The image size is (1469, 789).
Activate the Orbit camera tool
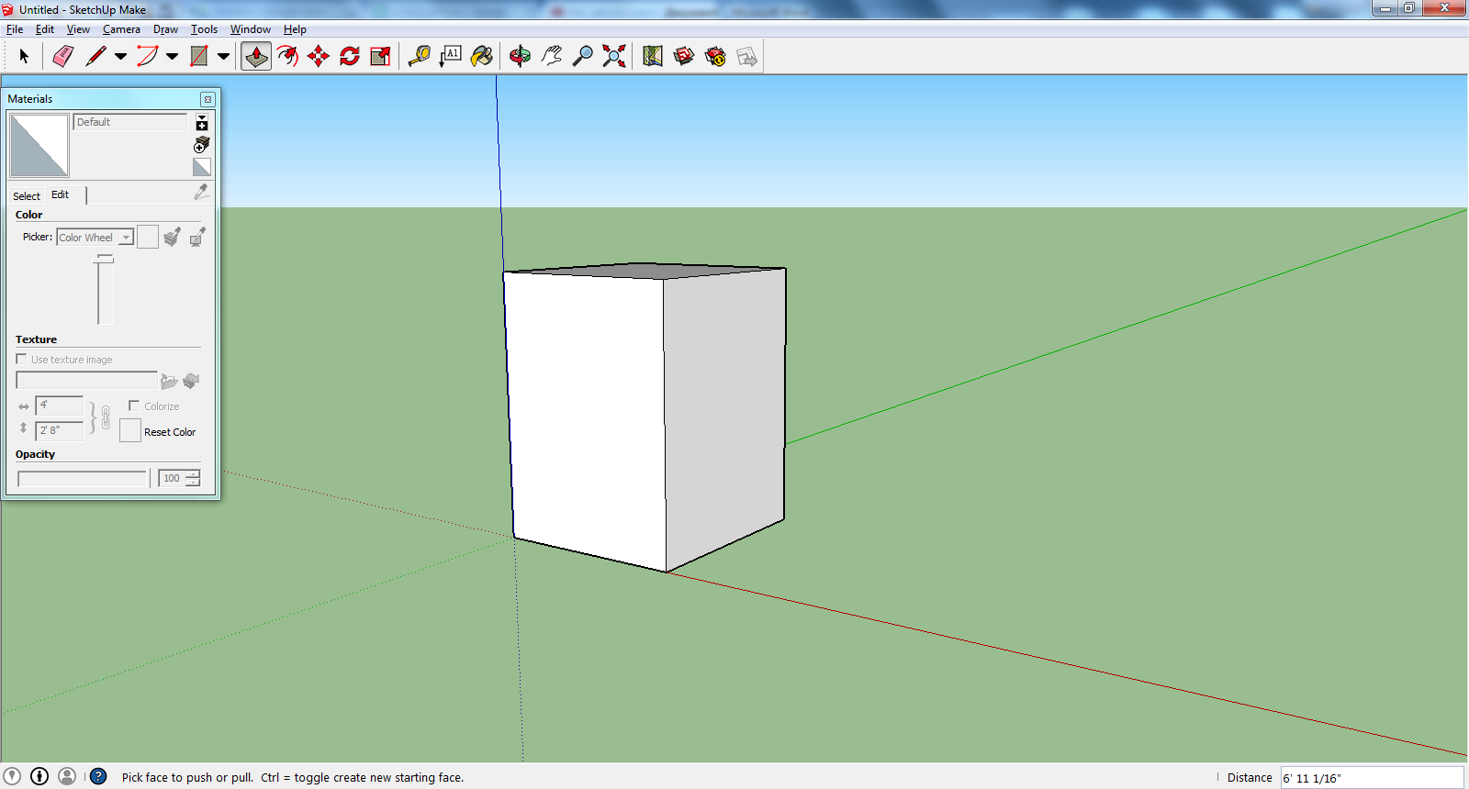point(520,56)
